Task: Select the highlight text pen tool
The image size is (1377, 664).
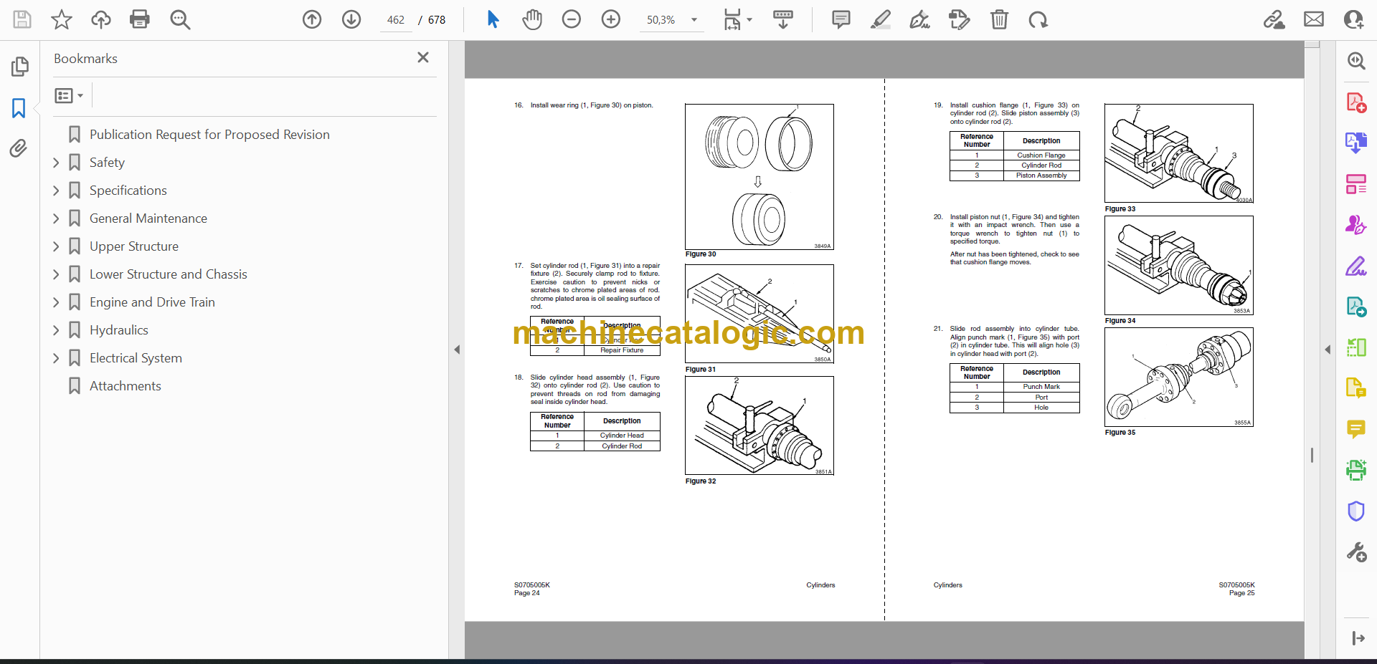Action: [x=881, y=19]
